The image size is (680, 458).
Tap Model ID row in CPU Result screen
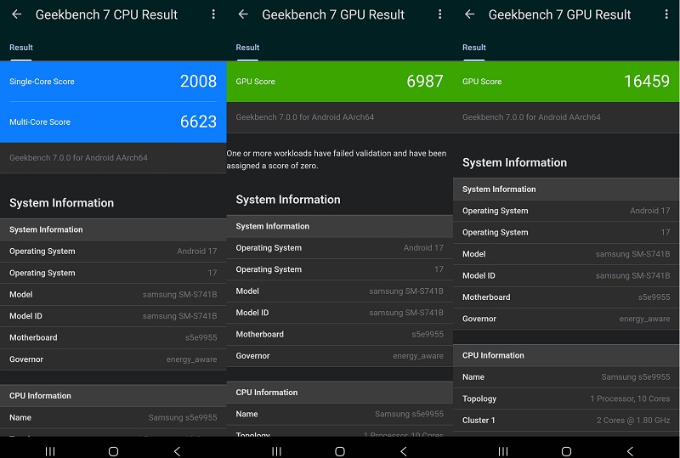pyautogui.click(x=113, y=316)
